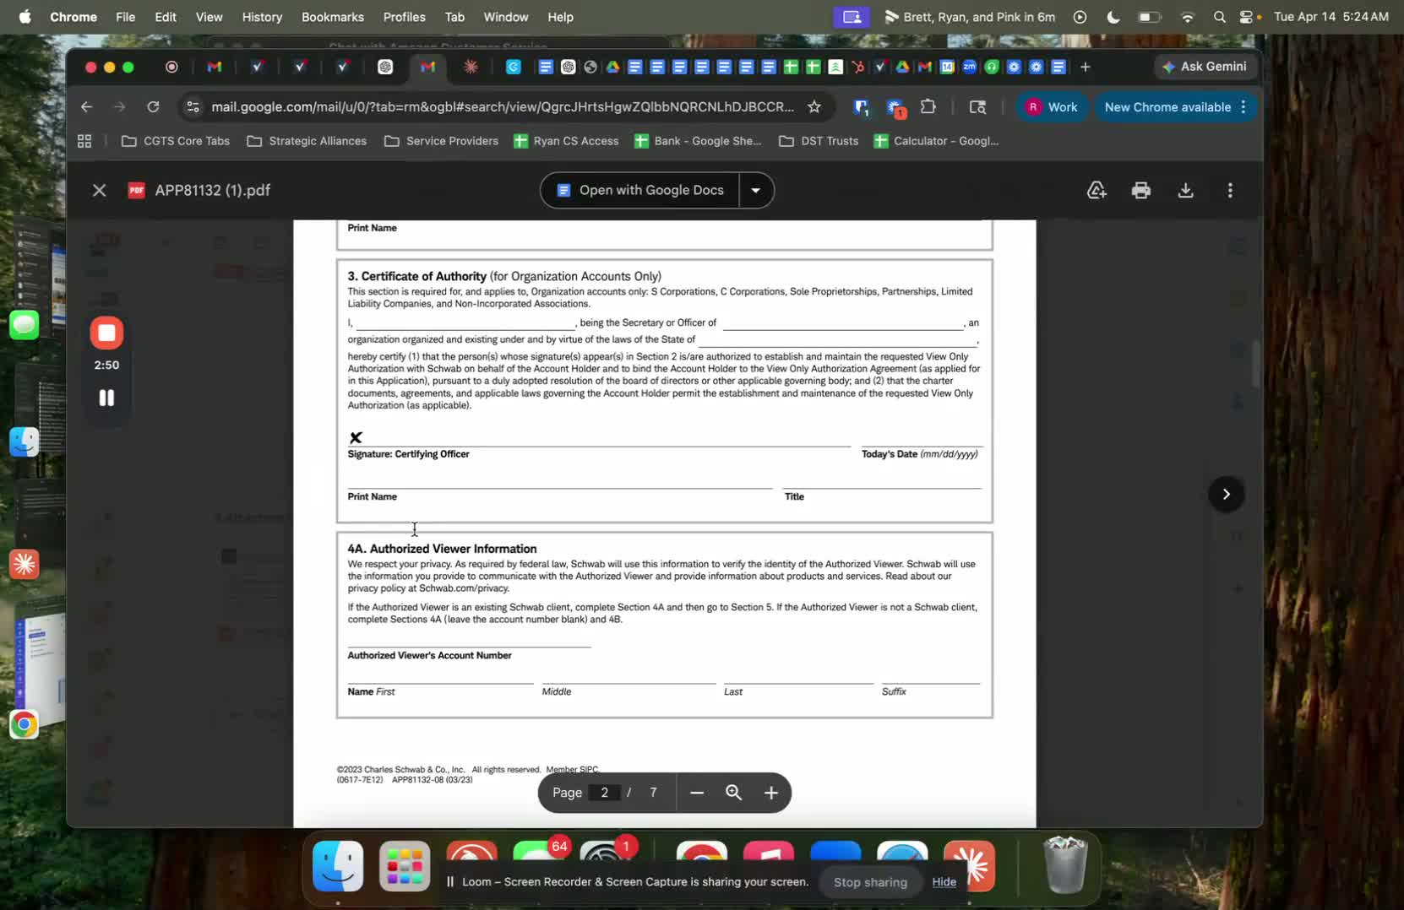Switch to the first Gmail tab
1404x910 pixels.
coord(215,67)
